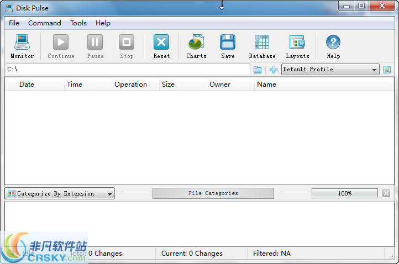Browse for directory using the folder icon
The image size is (399, 264).
[x=258, y=70]
